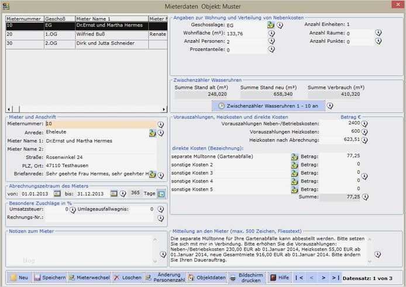This screenshot has width=406, height=287.
Task: Show info for Umlageausfallwagnis
Action: click(160, 209)
